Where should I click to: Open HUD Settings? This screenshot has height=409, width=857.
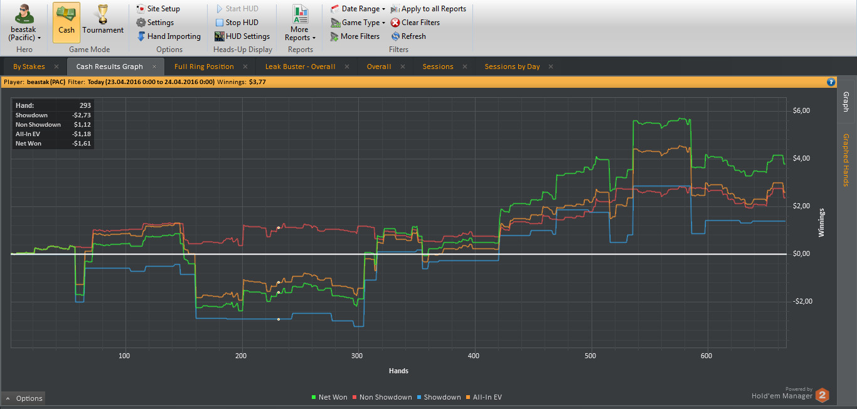(242, 36)
